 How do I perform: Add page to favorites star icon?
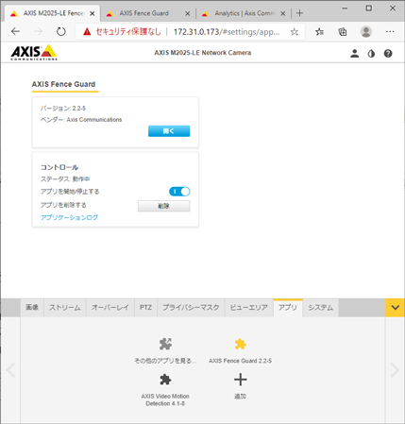tap(295, 31)
